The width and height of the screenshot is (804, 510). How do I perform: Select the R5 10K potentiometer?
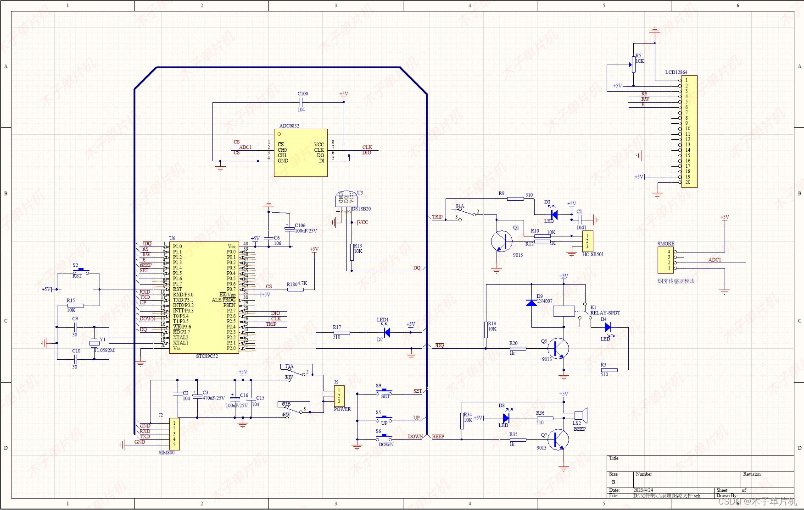(x=634, y=65)
